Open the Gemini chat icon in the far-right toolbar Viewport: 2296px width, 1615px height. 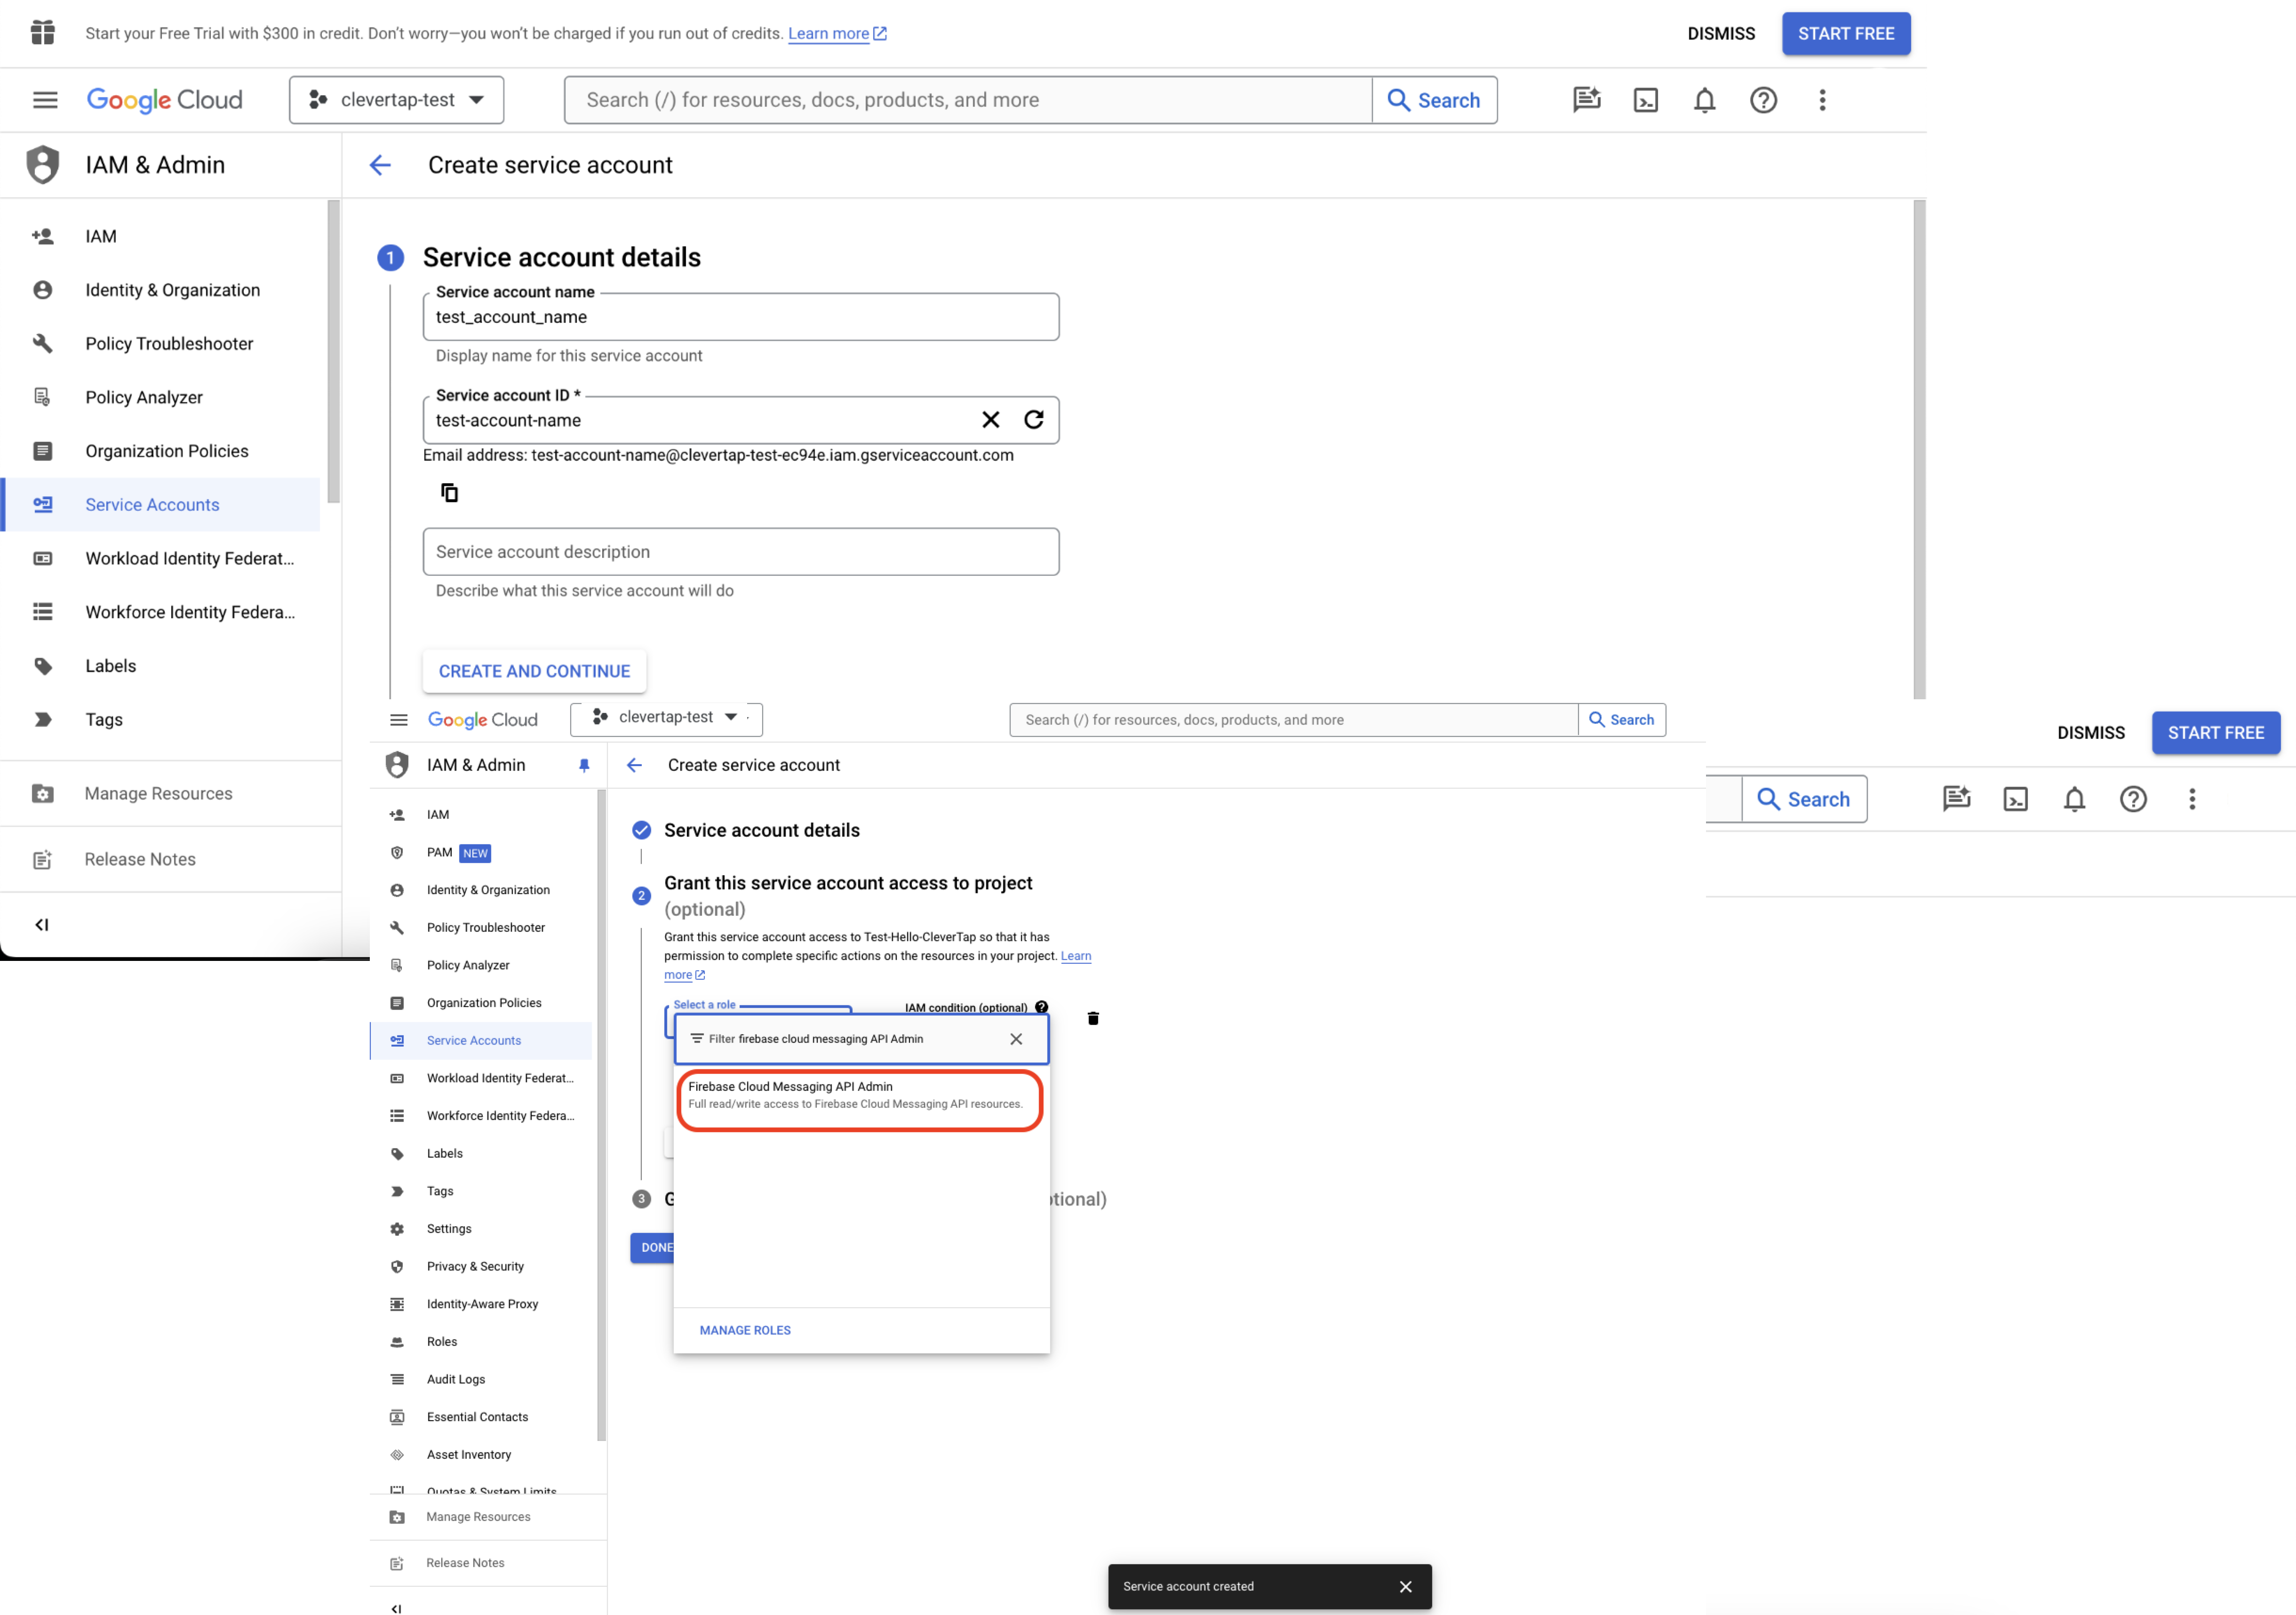click(1957, 799)
